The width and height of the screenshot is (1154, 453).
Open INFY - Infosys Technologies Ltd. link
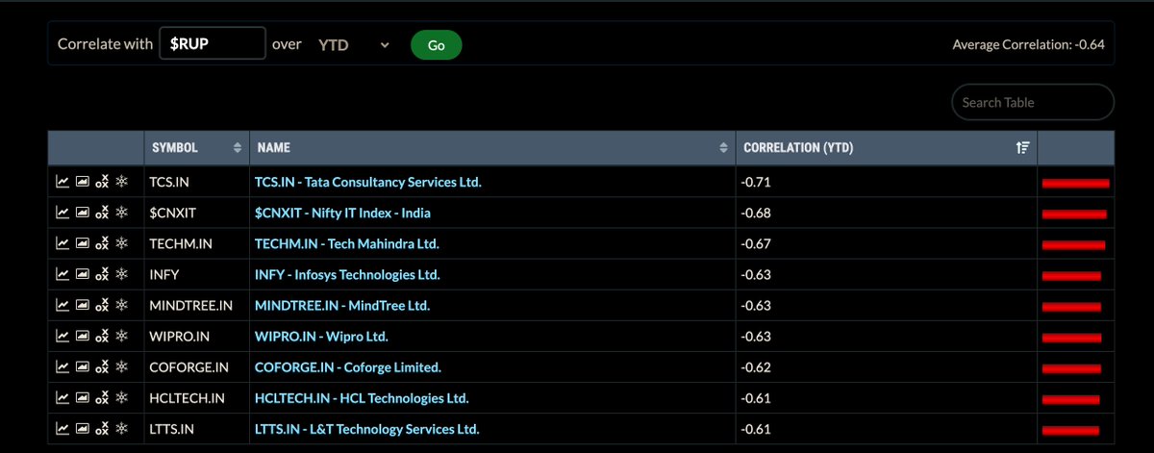click(347, 274)
